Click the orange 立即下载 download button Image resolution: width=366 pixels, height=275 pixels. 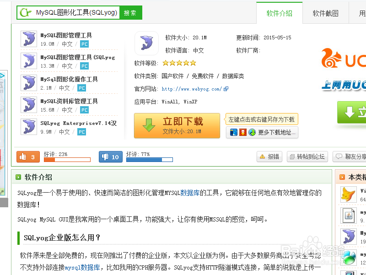tap(177, 125)
